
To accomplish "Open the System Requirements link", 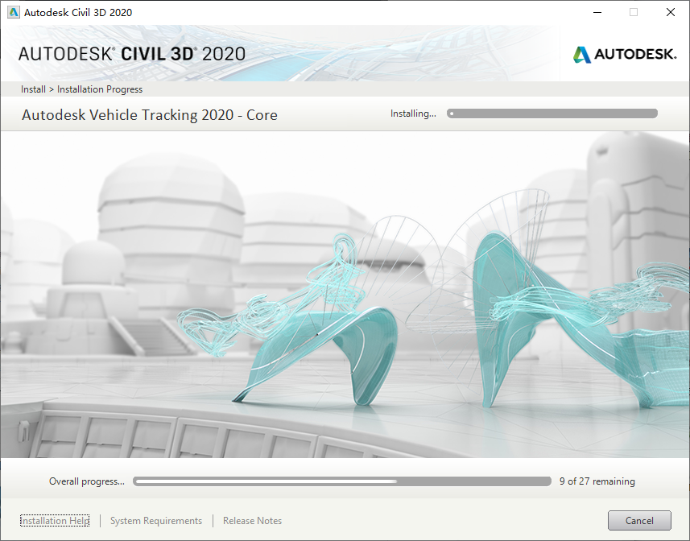I will pyautogui.click(x=156, y=521).
